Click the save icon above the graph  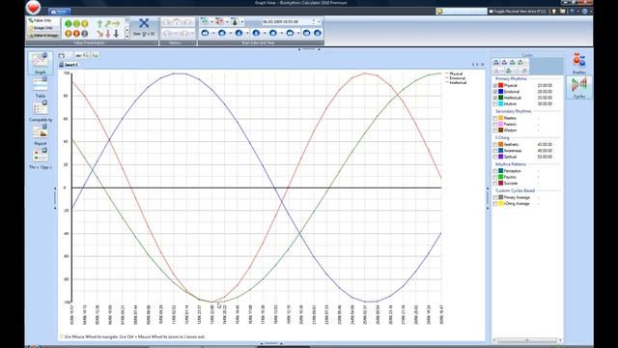[x=62, y=56]
